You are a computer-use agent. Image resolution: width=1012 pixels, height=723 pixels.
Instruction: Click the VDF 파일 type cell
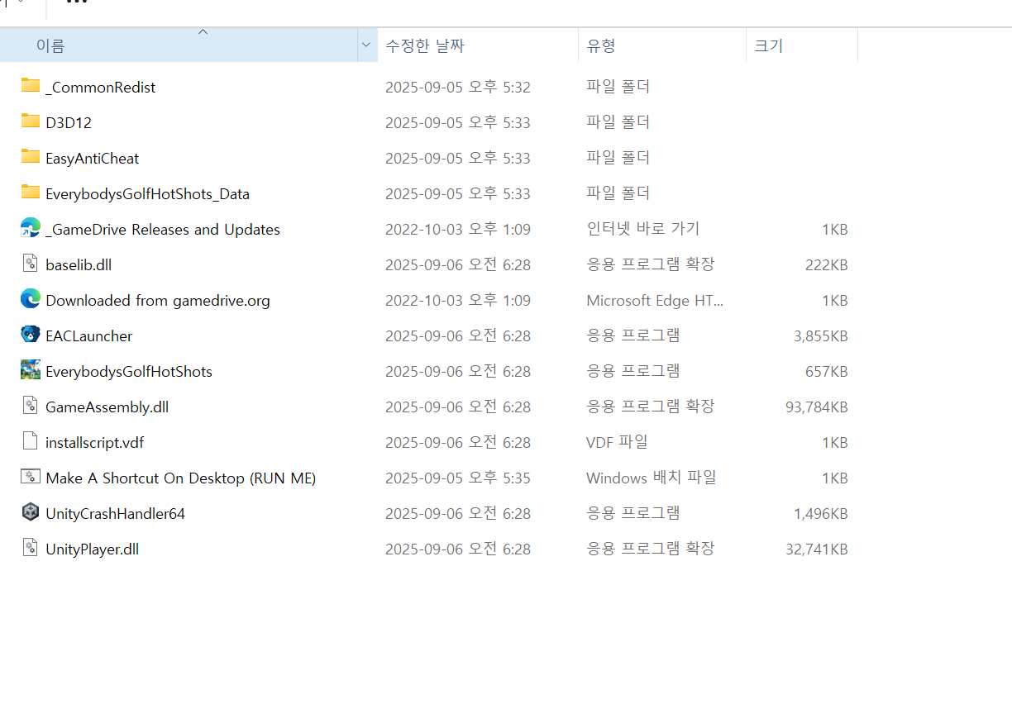pyautogui.click(x=617, y=442)
